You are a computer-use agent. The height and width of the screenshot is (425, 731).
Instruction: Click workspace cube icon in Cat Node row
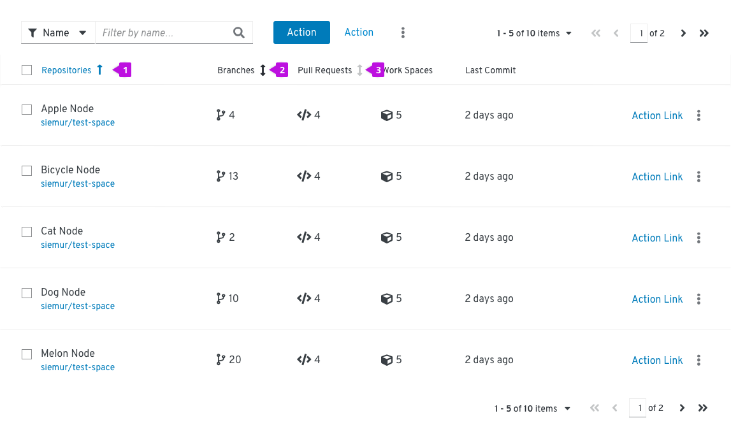pyautogui.click(x=386, y=237)
